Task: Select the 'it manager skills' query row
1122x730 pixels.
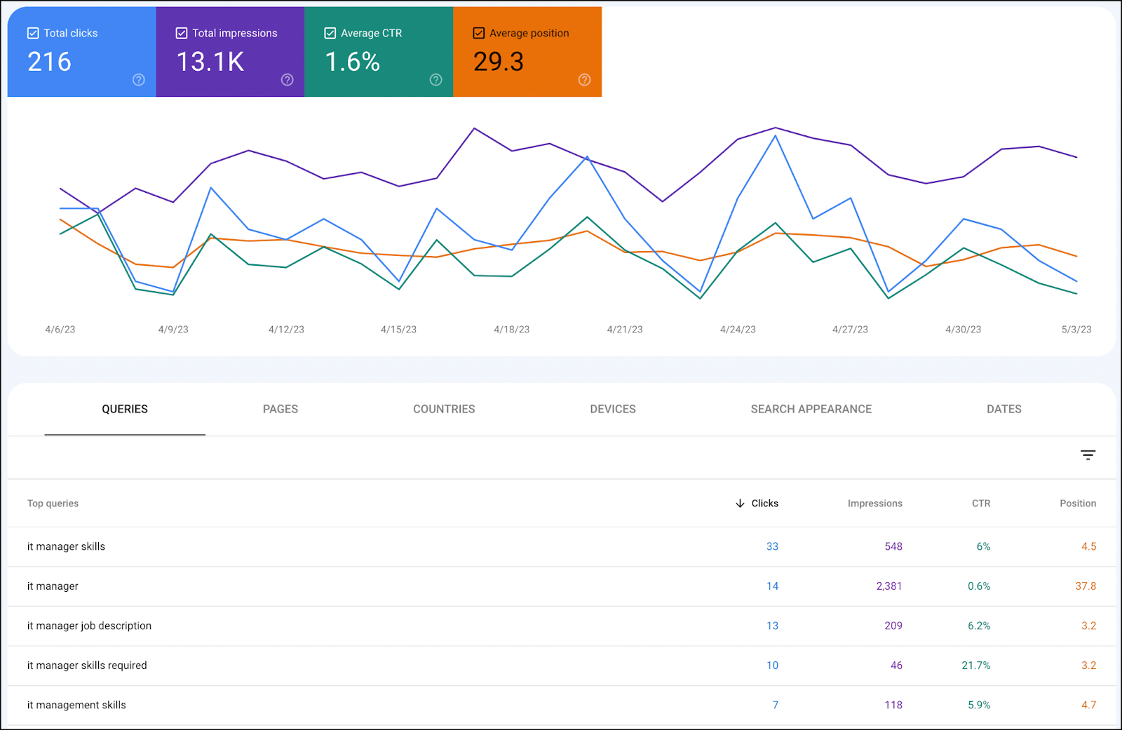Action: pos(67,546)
